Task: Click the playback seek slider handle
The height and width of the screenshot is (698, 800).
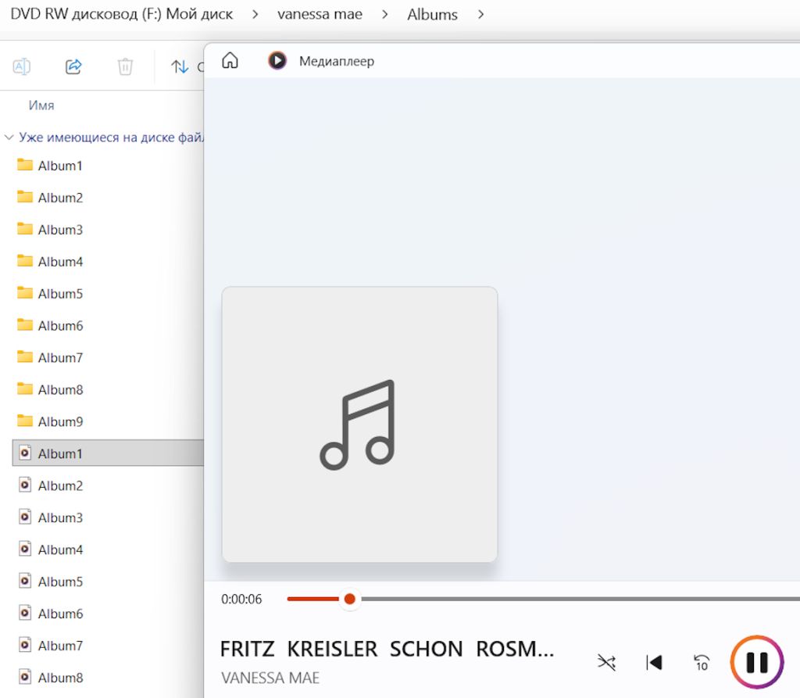Action: pyautogui.click(x=349, y=599)
